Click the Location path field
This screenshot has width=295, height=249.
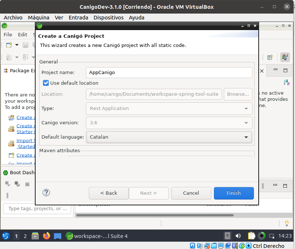click(154, 94)
